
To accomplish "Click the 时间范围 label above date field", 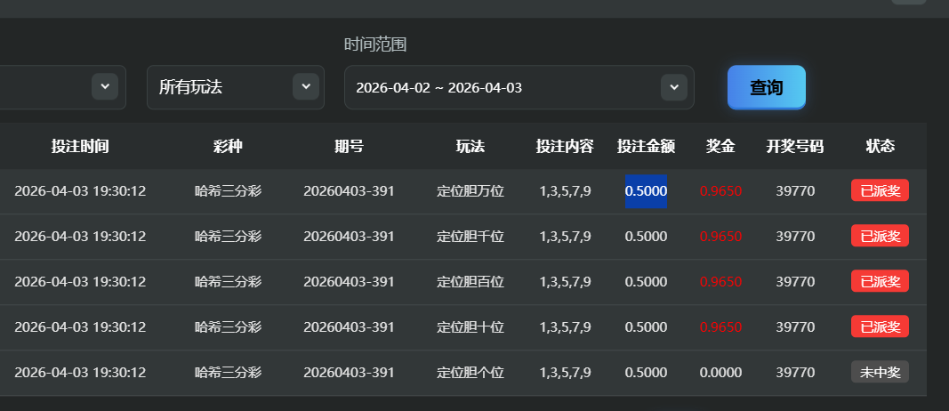I will [x=375, y=44].
